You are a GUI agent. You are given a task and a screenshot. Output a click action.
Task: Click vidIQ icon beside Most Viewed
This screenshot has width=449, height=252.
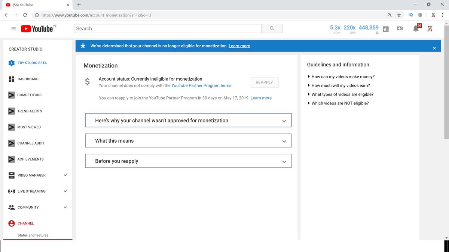[x=11, y=127]
